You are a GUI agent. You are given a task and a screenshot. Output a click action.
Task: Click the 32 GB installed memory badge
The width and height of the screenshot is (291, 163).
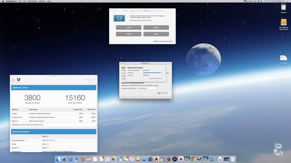click(119, 18)
